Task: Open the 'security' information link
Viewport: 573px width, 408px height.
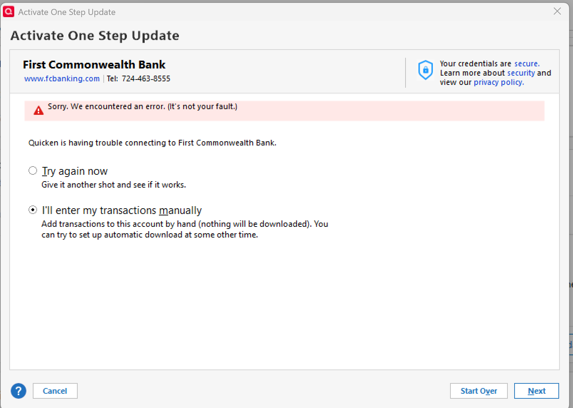Action: pyautogui.click(x=521, y=73)
